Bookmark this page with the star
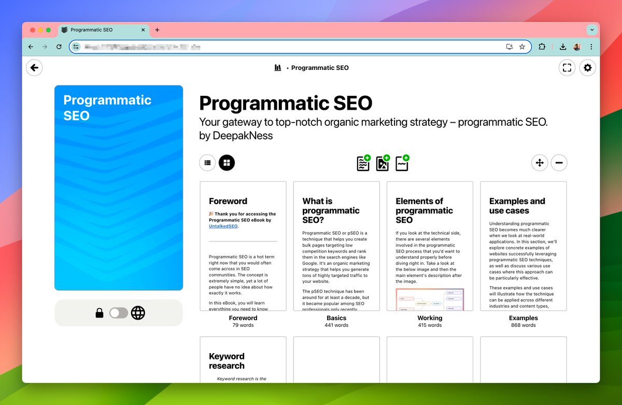The width and height of the screenshot is (622, 405). pyautogui.click(x=522, y=47)
